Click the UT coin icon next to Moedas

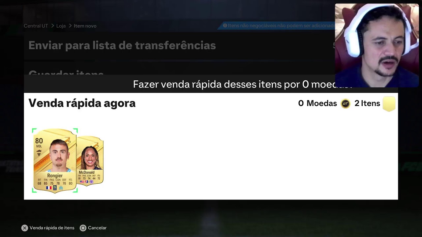345,104
